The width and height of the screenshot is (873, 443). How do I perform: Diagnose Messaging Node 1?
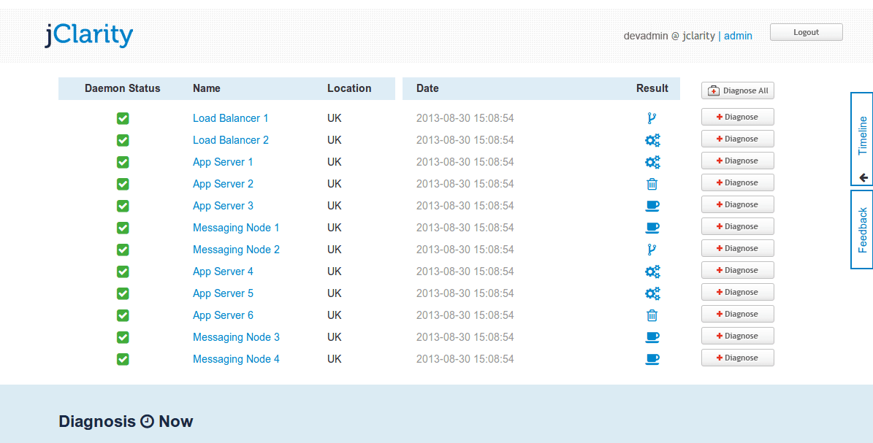[738, 226]
